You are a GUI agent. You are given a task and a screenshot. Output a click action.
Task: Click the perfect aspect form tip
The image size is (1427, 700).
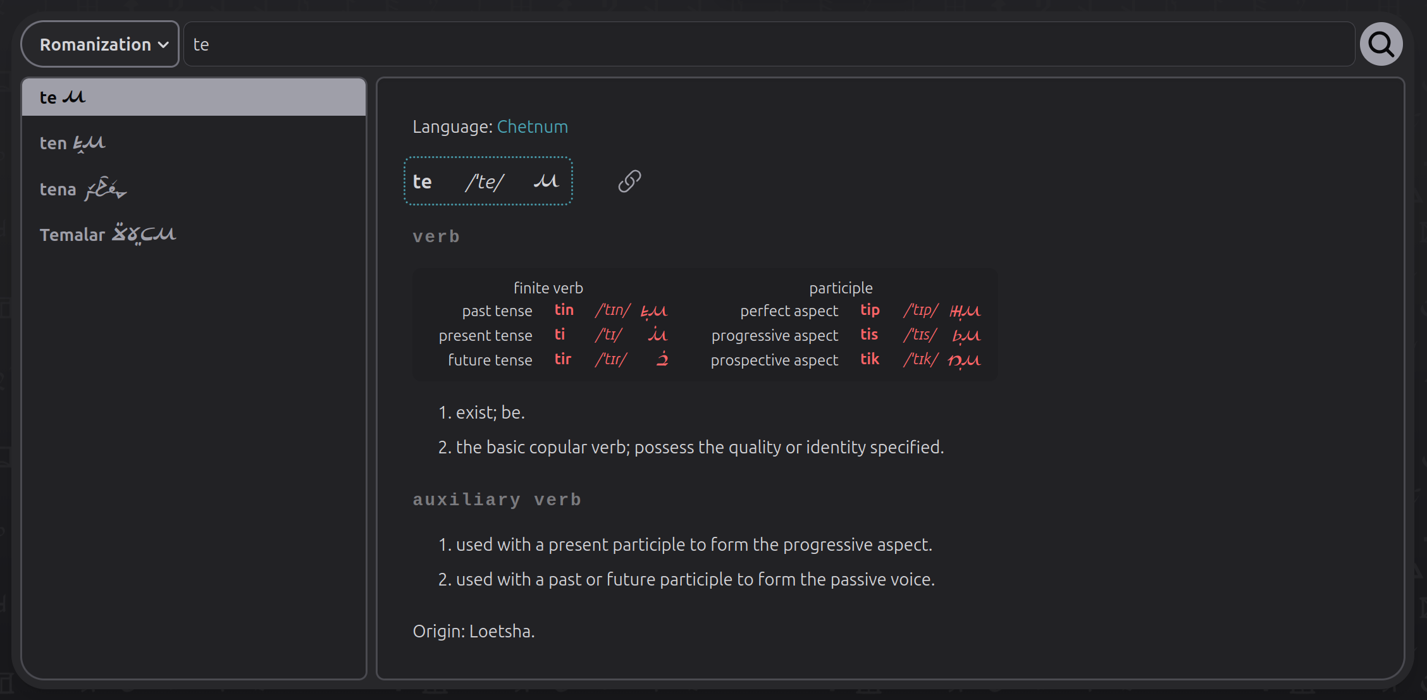pyautogui.click(x=870, y=310)
